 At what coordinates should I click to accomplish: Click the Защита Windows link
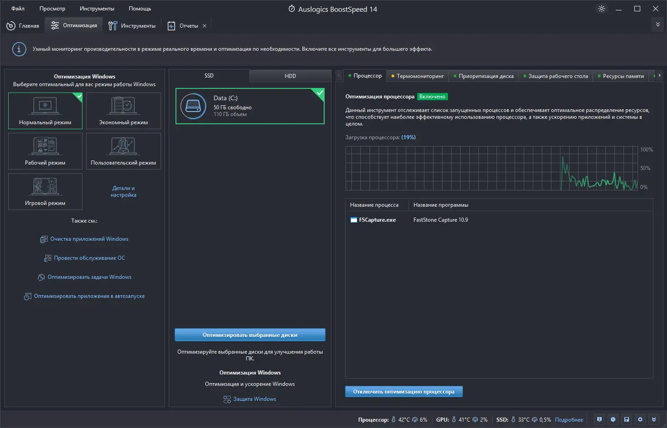pyautogui.click(x=250, y=399)
